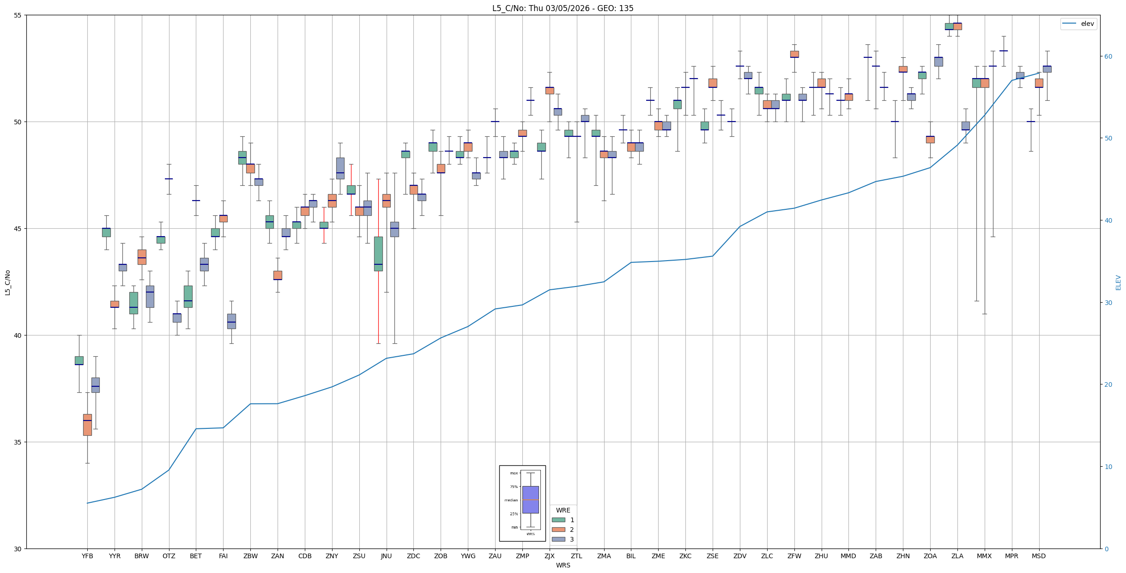
Task: Click the 60 tick on right axis
Action: (x=1108, y=56)
